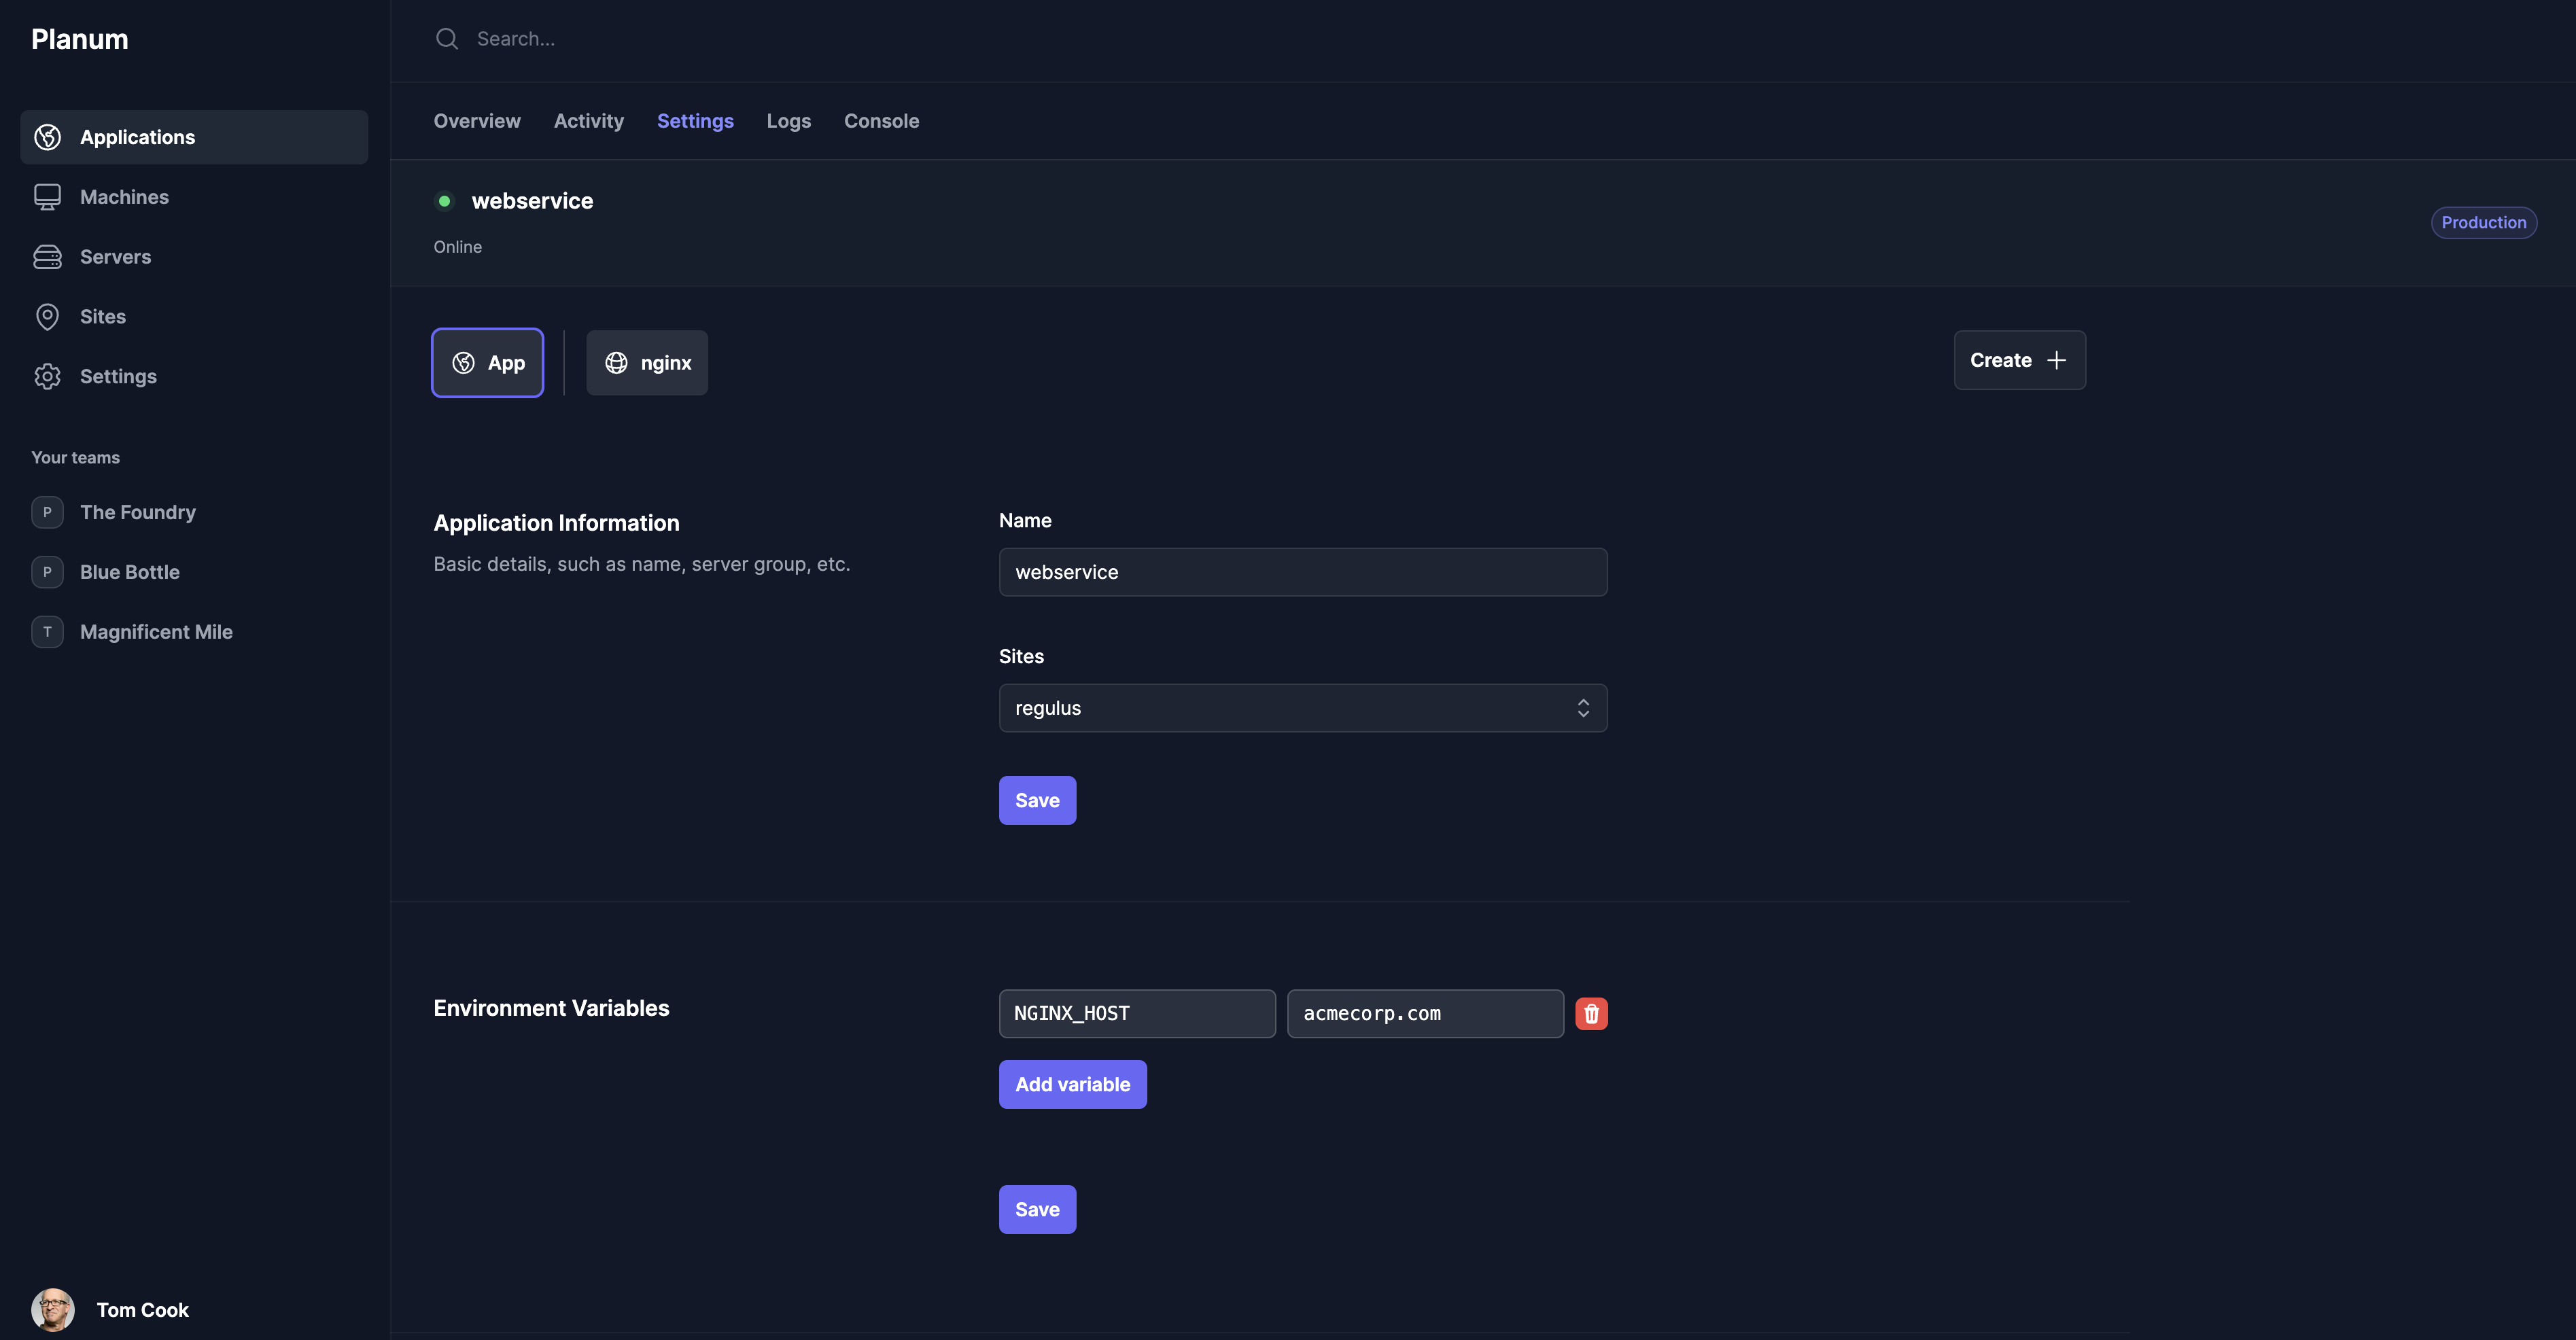Open Tom Cook's profile avatar

point(53,1309)
